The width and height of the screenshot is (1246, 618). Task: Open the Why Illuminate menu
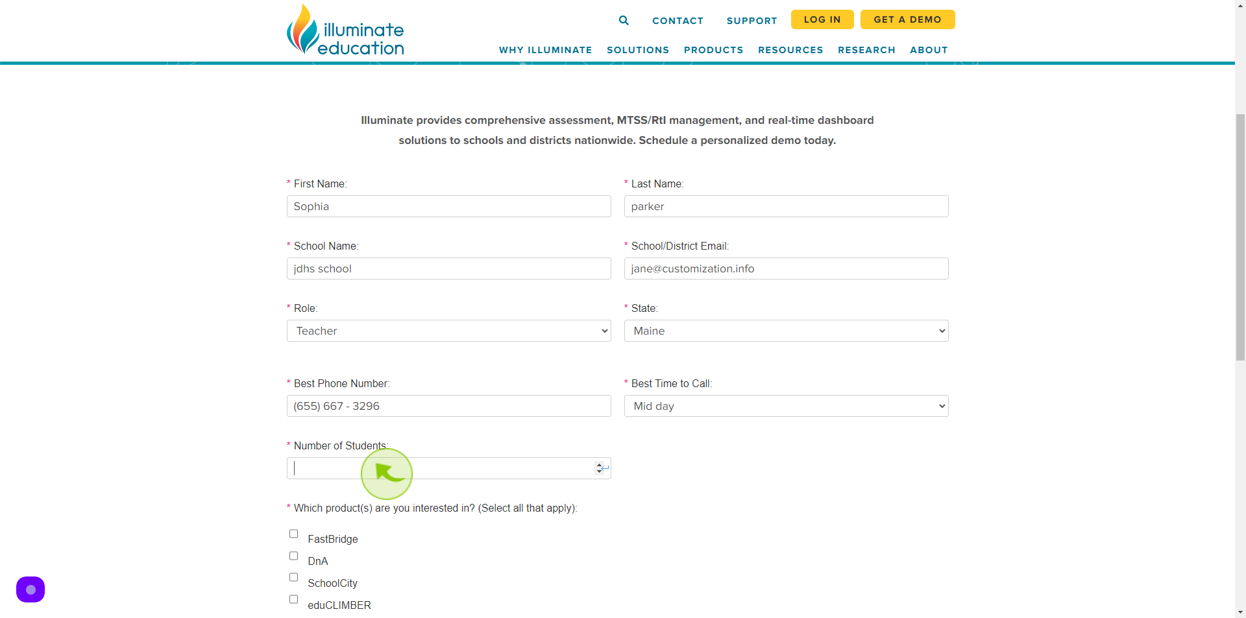pyautogui.click(x=545, y=50)
